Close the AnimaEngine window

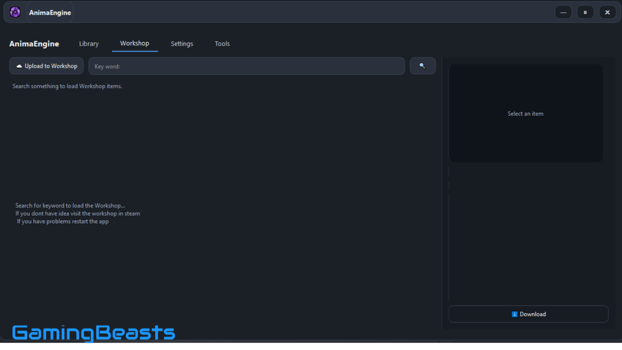pyautogui.click(x=607, y=13)
